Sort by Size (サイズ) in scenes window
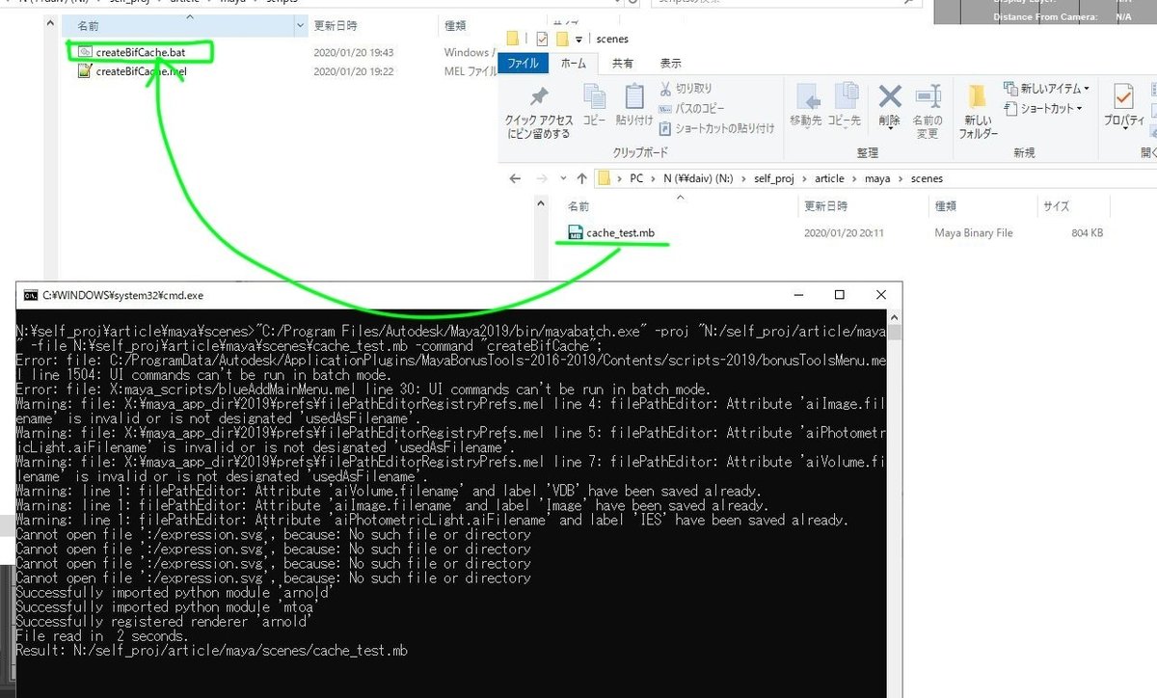This screenshot has height=698, width=1157. 1056,206
